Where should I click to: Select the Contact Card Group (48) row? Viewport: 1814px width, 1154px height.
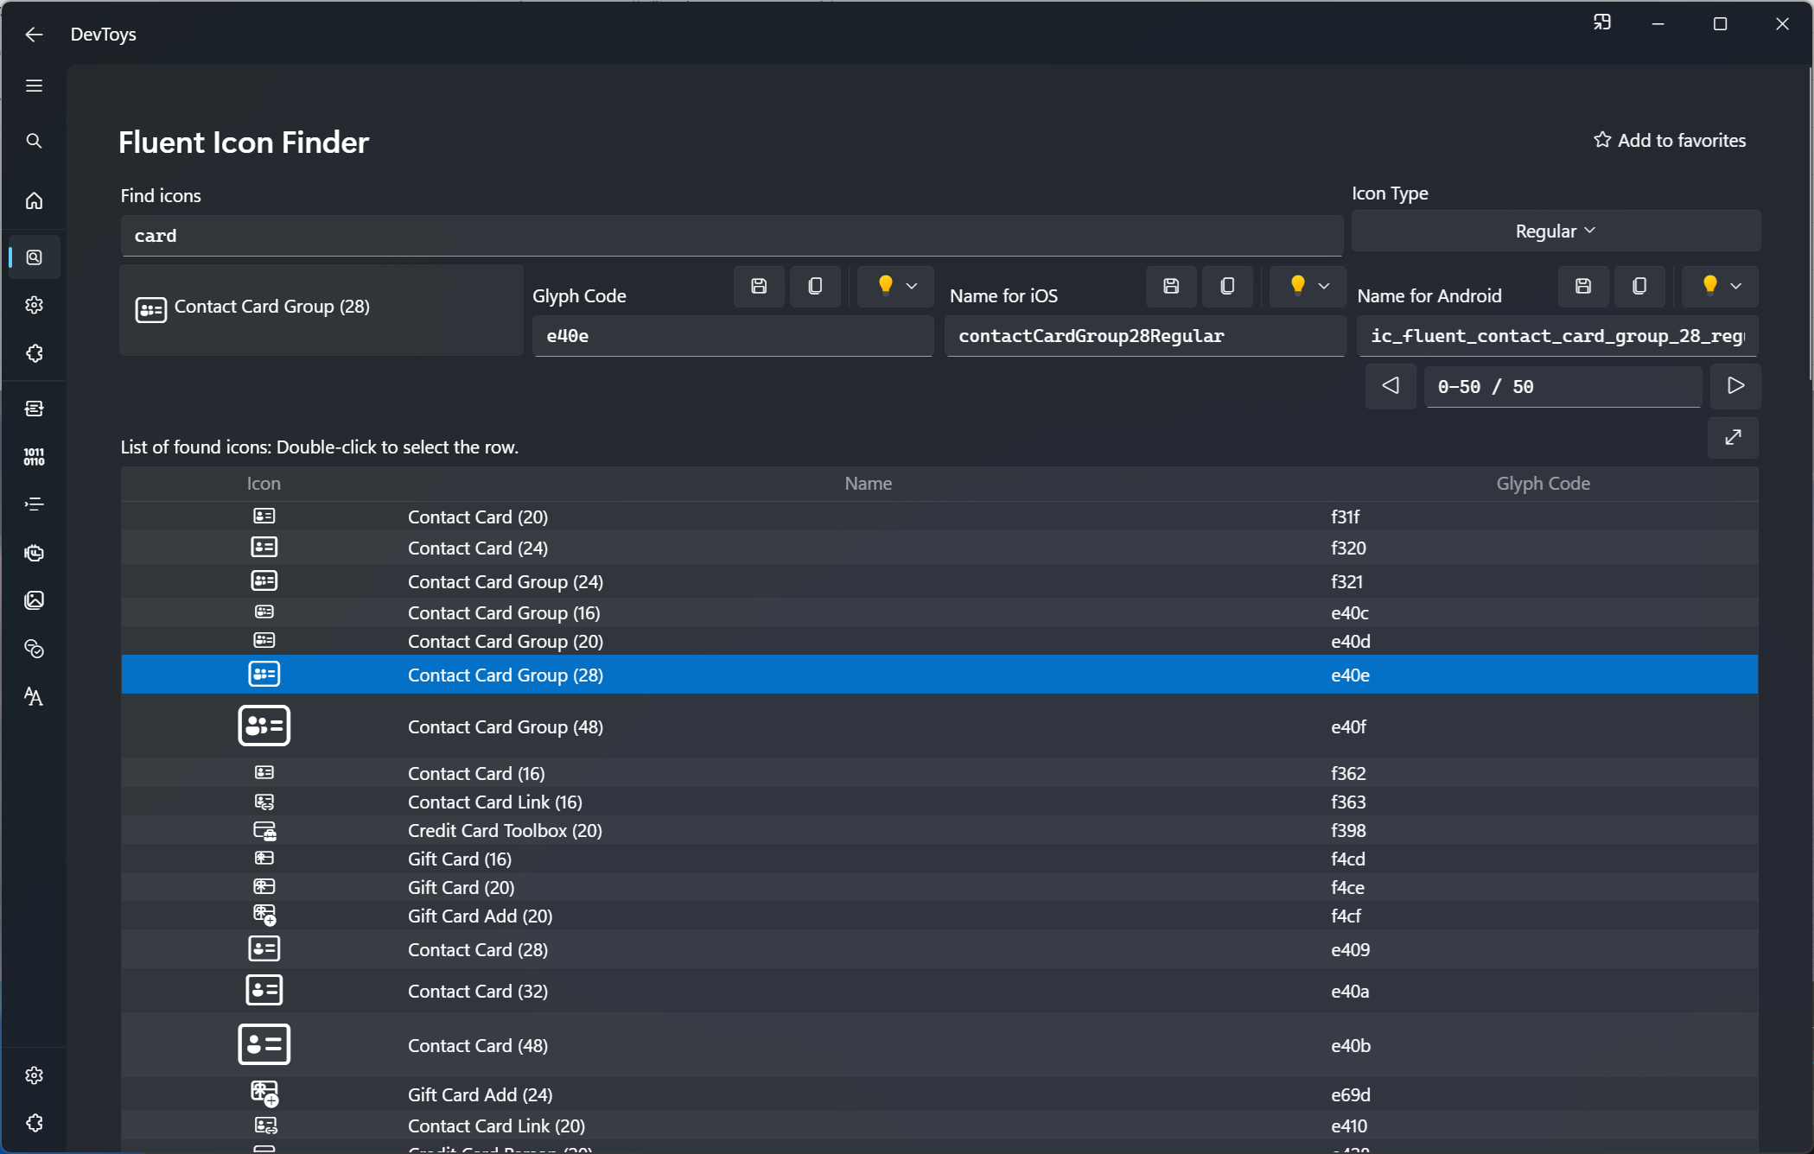(506, 727)
